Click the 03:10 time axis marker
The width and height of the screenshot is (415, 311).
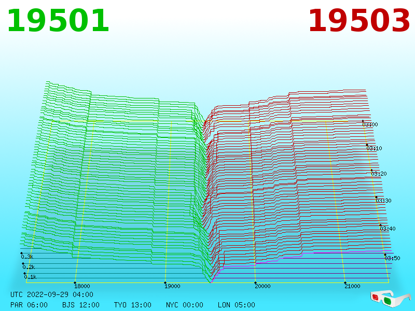(374, 148)
